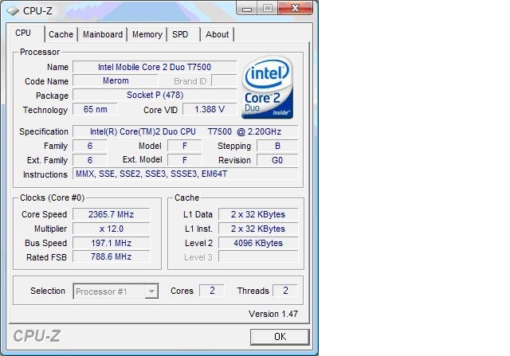Open the Cache tab
This screenshot has height=356, width=510.
click(x=61, y=34)
